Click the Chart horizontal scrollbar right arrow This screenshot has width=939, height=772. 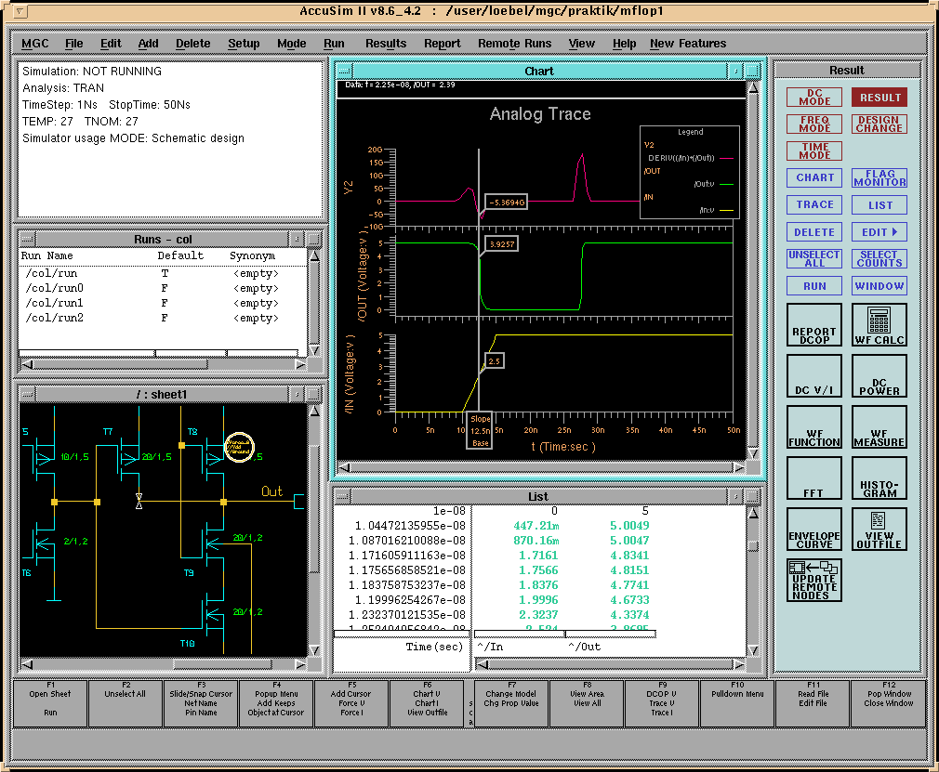(740, 467)
